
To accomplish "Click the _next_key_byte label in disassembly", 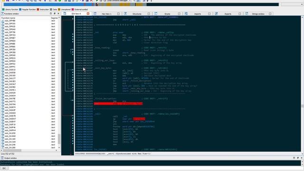I will click(103, 68).
